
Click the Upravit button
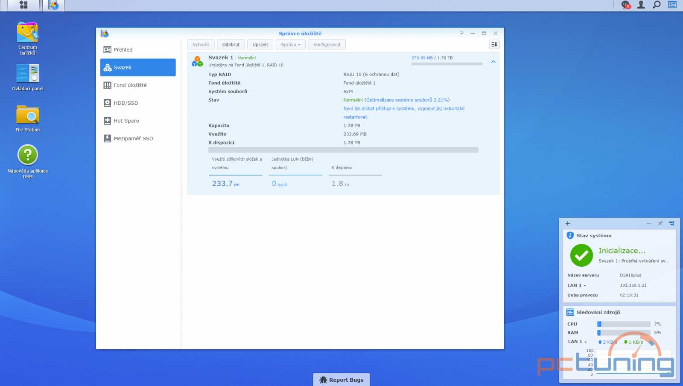pyautogui.click(x=260, y=44)
